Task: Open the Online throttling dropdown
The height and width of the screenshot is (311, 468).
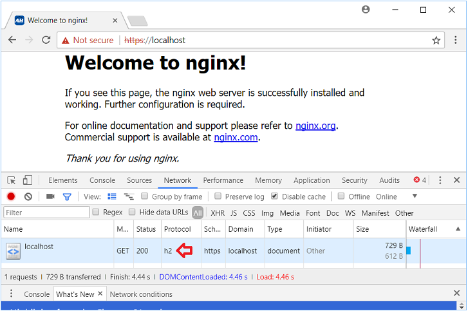Action: point(415,196)
